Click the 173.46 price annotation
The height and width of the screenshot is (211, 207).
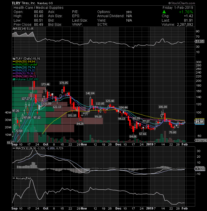tap(45, 84)
